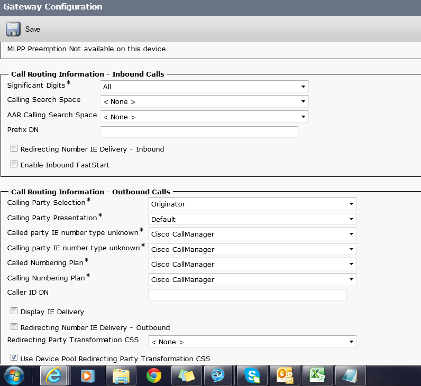Click the Caller ID DN input field
The height and width of the screenshot is (386, 421).
[247, 295]
